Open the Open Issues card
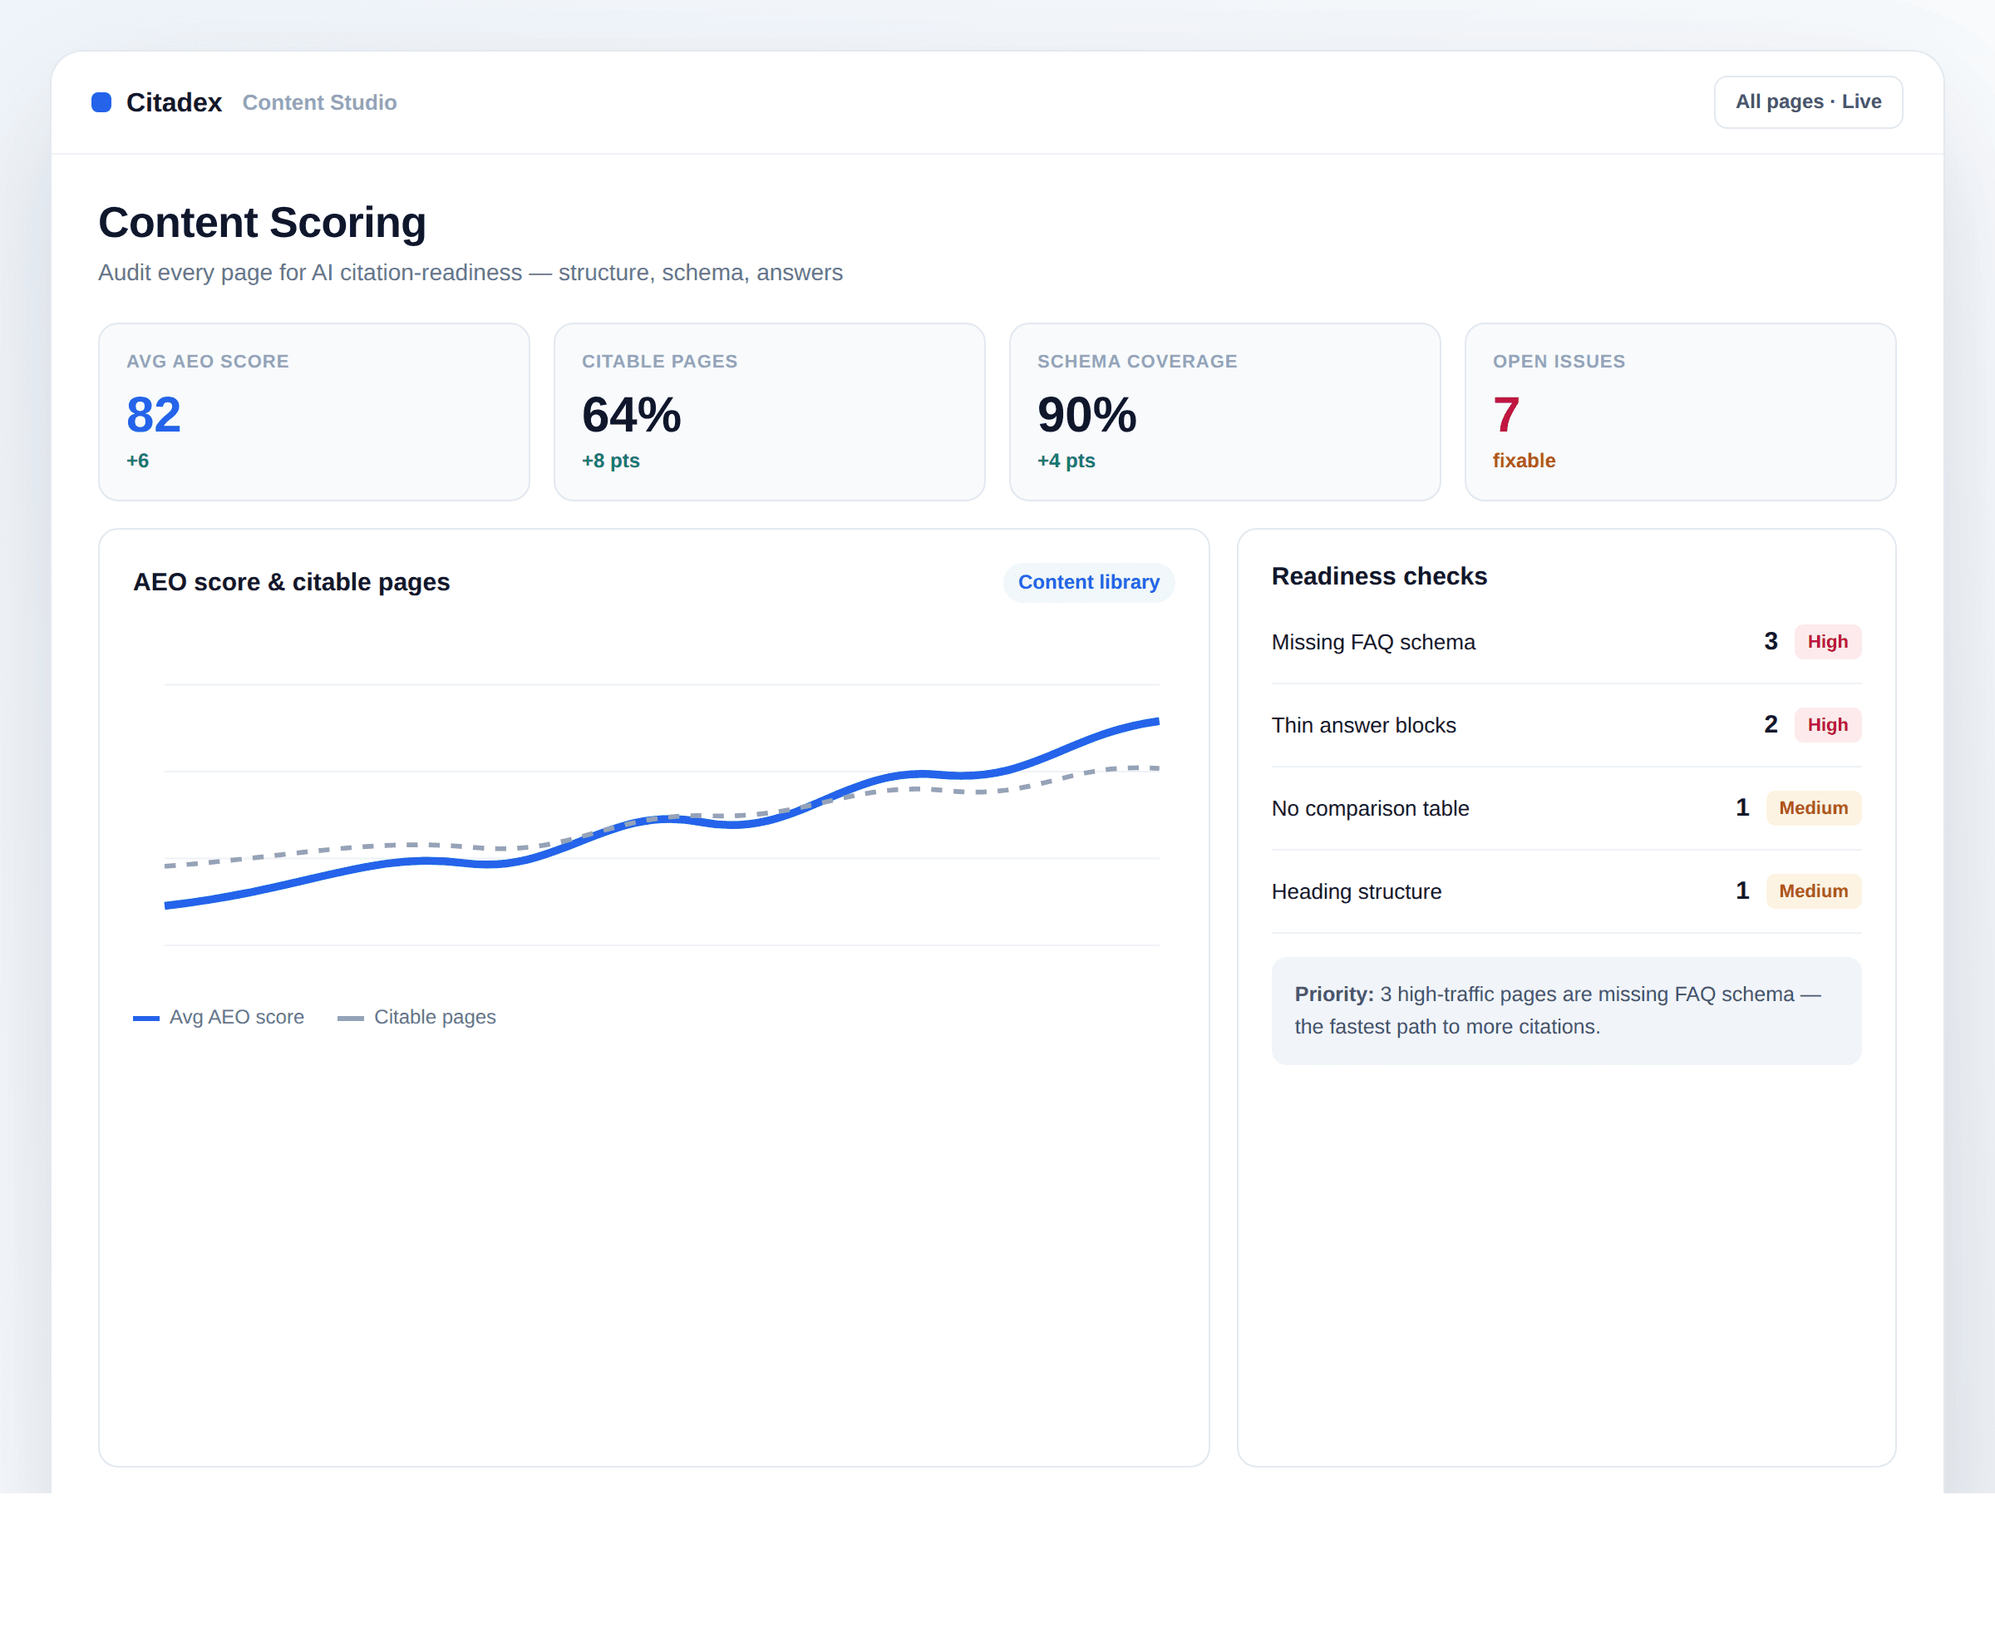1995x1638 pixels. 1680,412
